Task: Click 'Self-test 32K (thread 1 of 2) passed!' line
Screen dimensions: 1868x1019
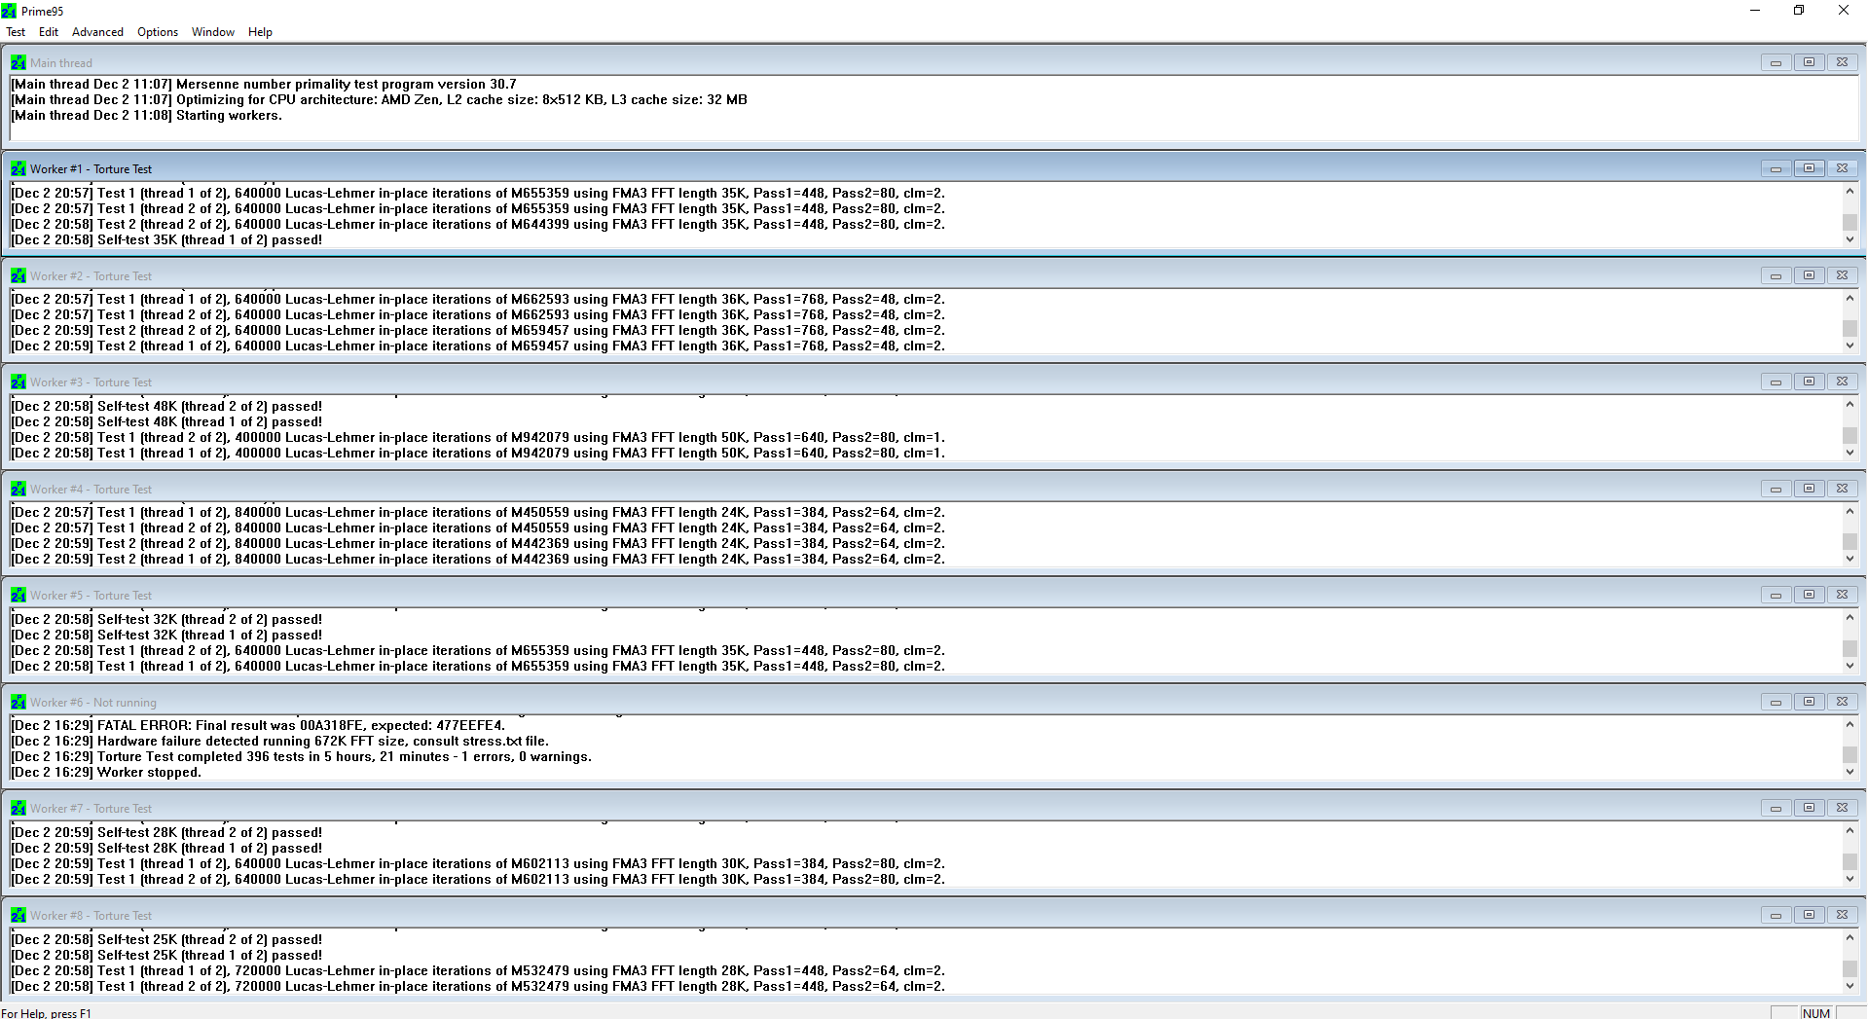Action: click(x=166, y=636)
